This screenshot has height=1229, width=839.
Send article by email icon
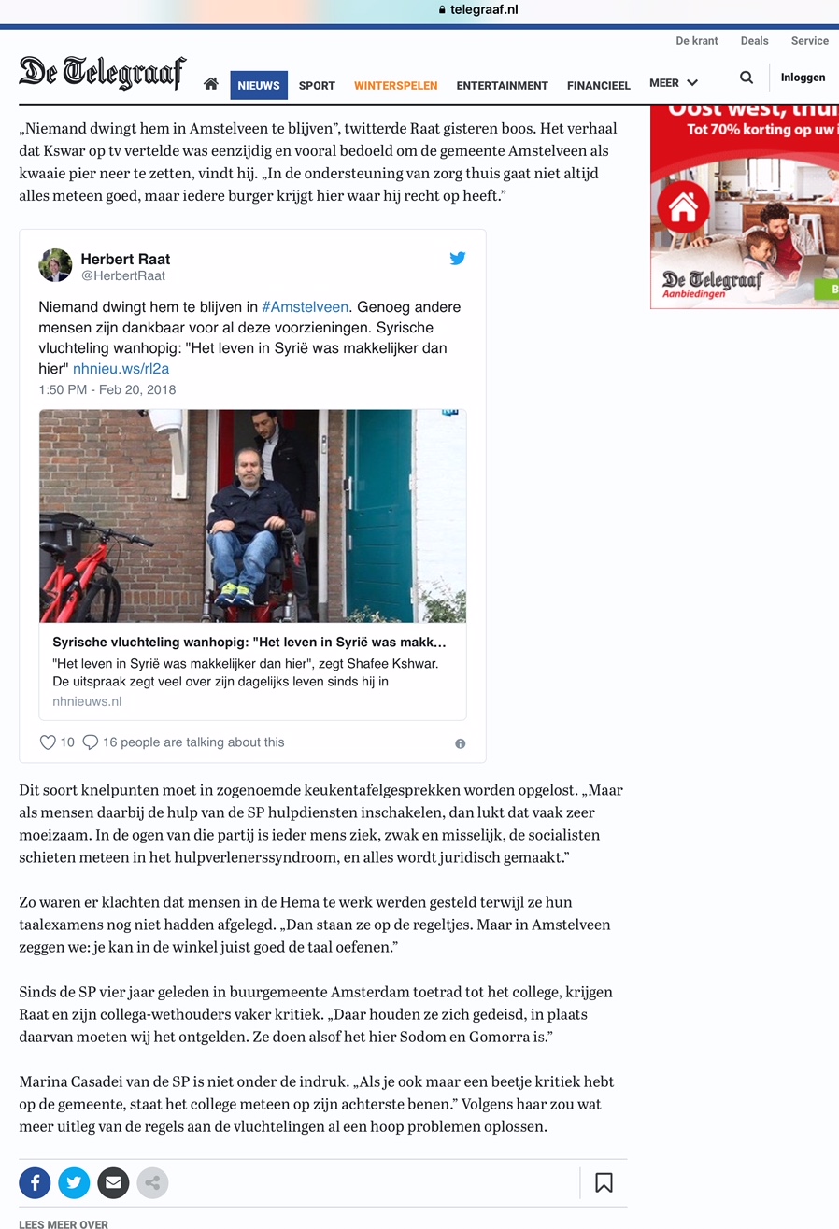click(113, 1183)
